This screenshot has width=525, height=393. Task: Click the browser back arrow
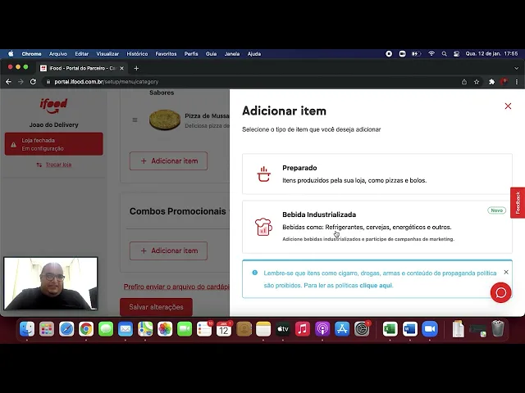pyautogui.click(x=9, y=82)
